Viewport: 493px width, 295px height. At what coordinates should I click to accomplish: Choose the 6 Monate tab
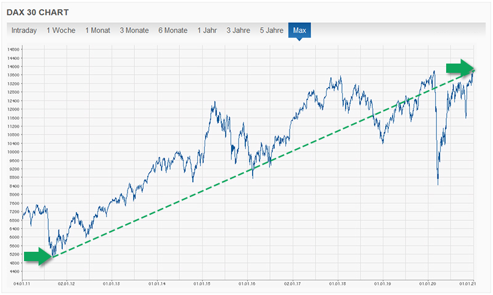(x=173, y=30)
